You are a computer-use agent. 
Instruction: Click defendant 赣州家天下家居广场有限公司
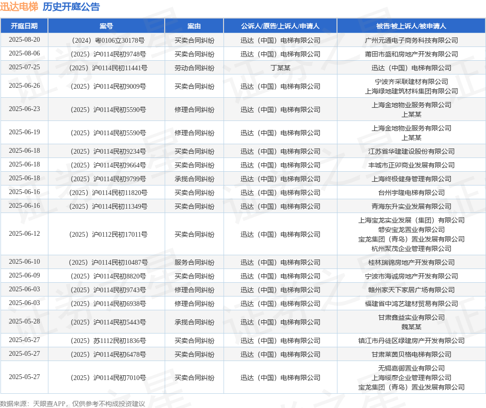pyautogui.click(x=411, y=290)
